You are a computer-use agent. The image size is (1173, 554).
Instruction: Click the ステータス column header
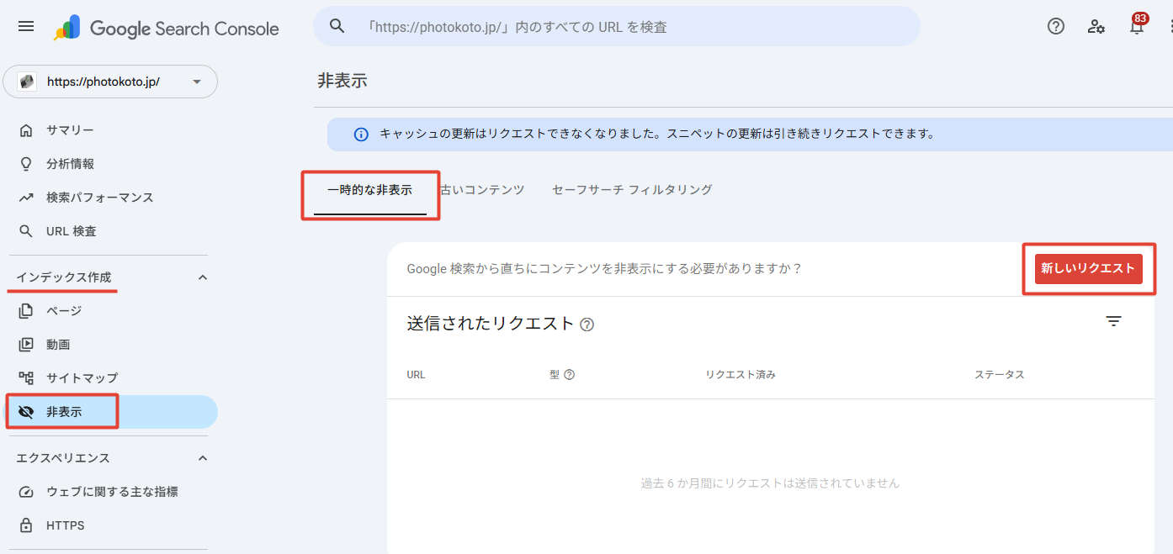(1000, 375)
